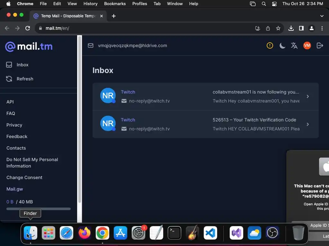
Task: Click chevron on the following-you email row
Action: tap(307, 96)
